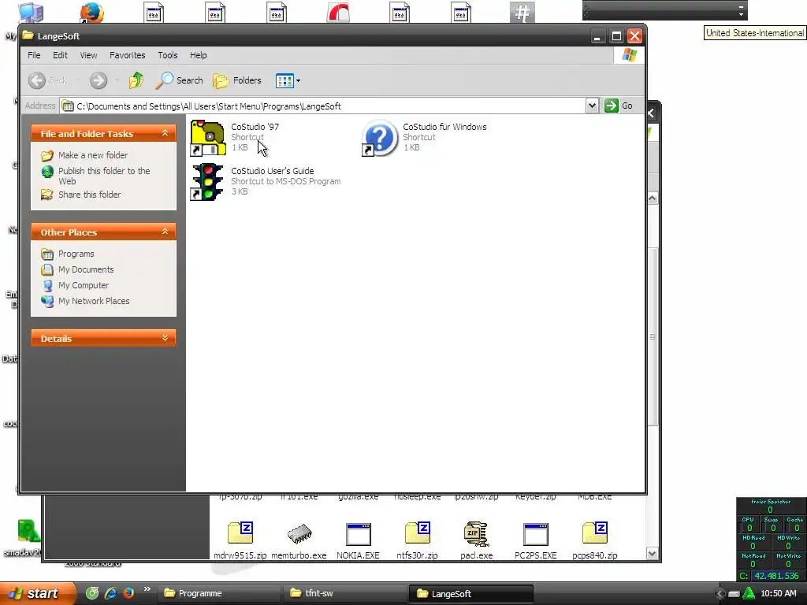
Task: Open the Tools menu
Action: pos(168,55)
